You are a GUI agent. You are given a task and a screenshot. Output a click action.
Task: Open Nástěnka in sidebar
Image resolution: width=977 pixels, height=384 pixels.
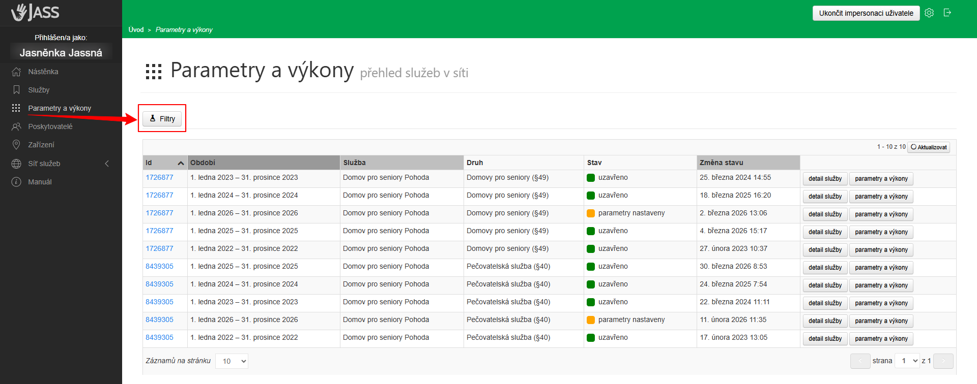click(x=43, y=72)
